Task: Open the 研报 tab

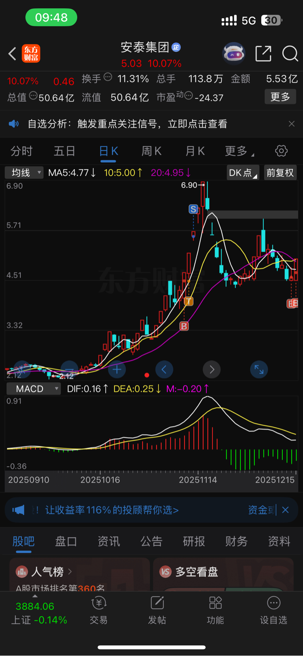Action: [194, 542]
